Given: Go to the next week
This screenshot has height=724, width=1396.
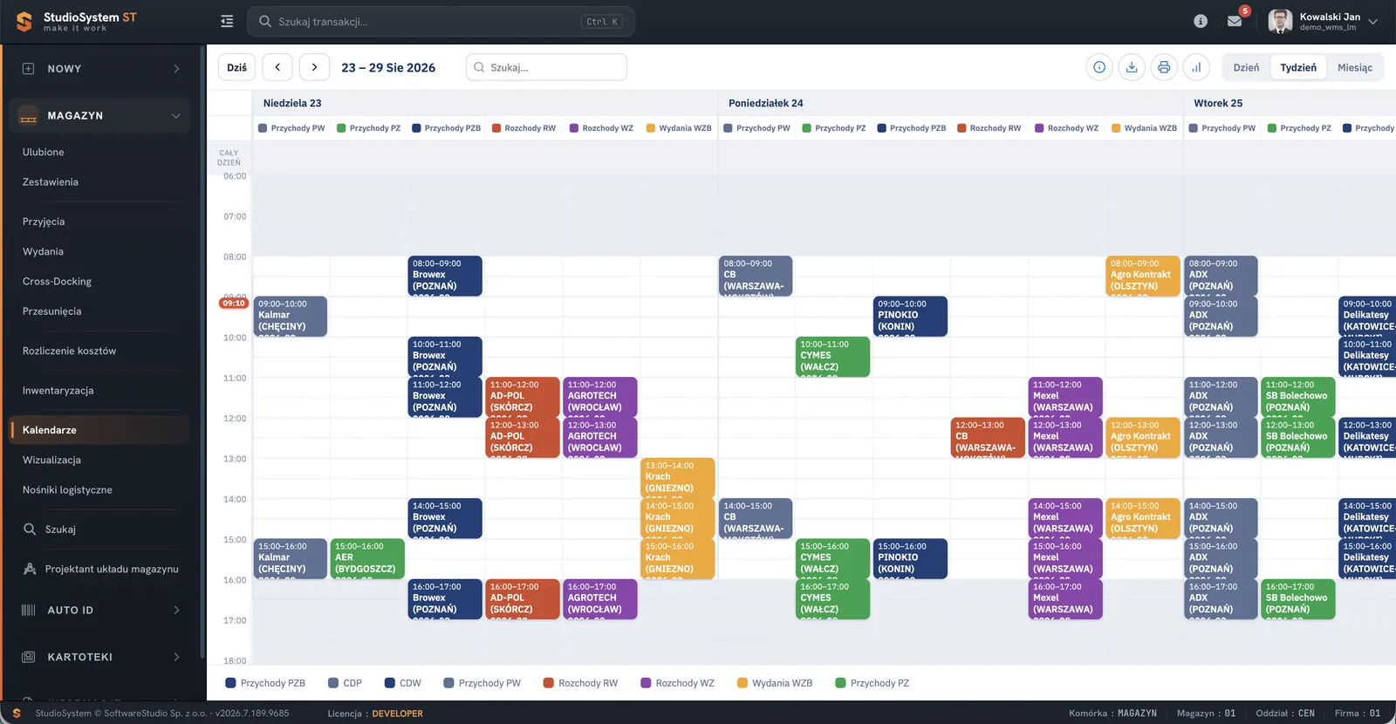Looking at the screenshot, I should 314,67.
